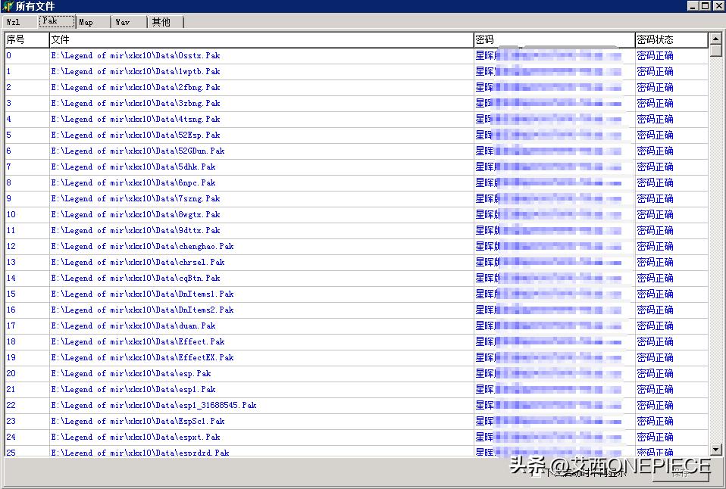The width and height of the screenshot is (726, 489).
Task: Select the 4tsng.Pak file path
Action: (x=135, y=119)
